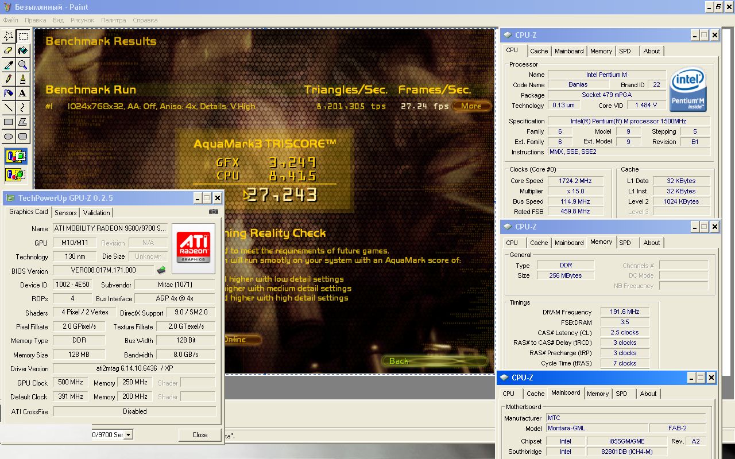Switch to the Sensors tab in GPU-Z
Viewport: 735px width, 459px height.
click(x=65, y=213)
